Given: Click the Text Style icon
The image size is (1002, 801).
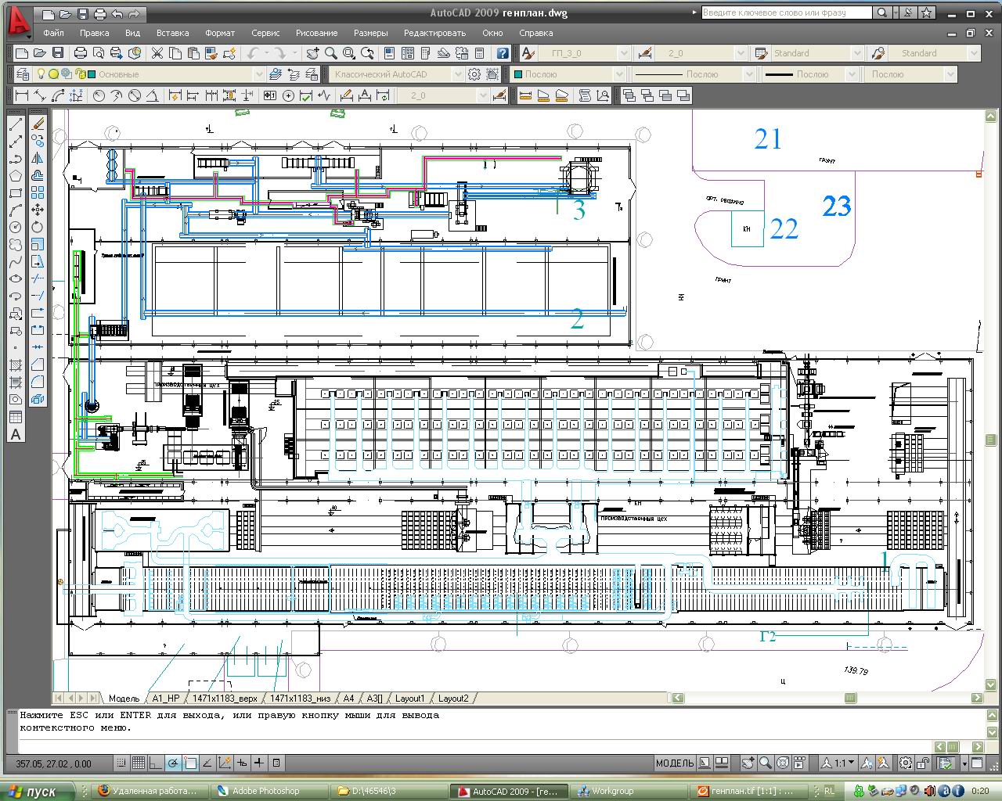Looking at the screenshot, I should (528, 53).
